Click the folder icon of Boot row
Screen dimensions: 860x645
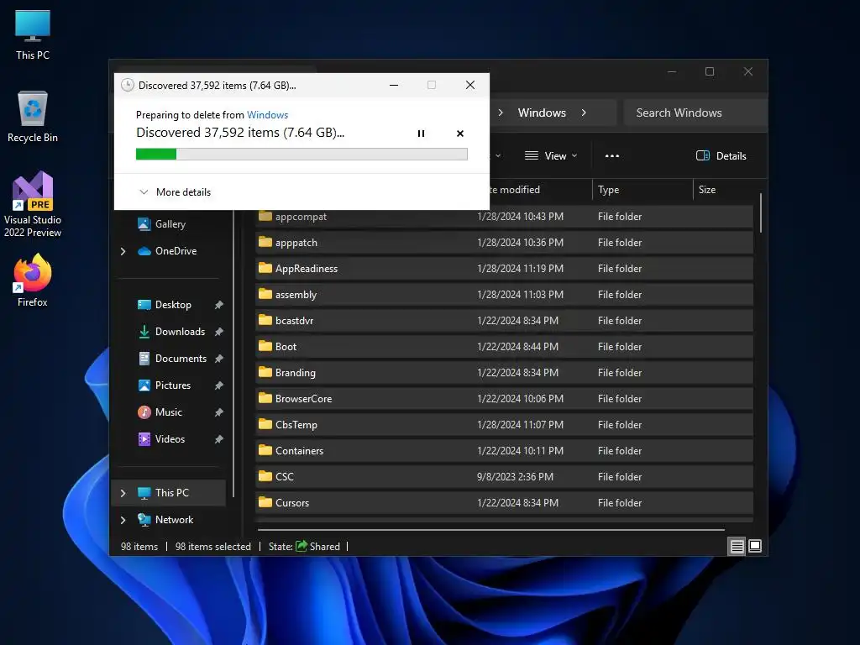coord(265,345)
